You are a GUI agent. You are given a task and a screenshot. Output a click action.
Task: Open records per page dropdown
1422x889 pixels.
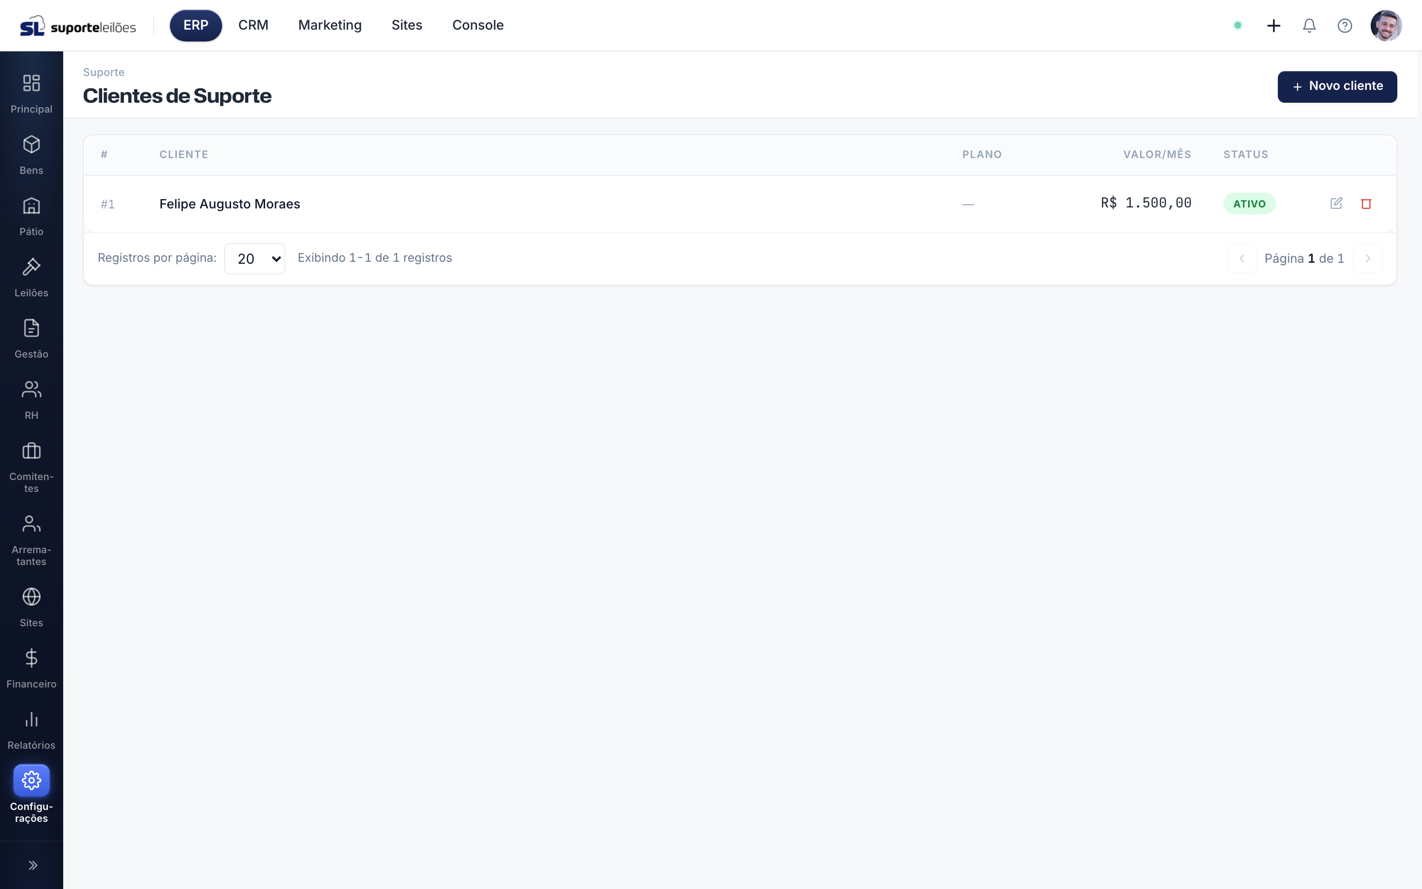tap(254, 259)
